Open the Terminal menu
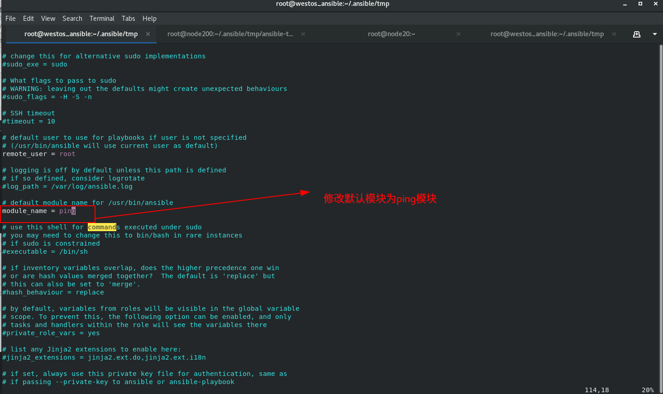 [x=102, y=19]
